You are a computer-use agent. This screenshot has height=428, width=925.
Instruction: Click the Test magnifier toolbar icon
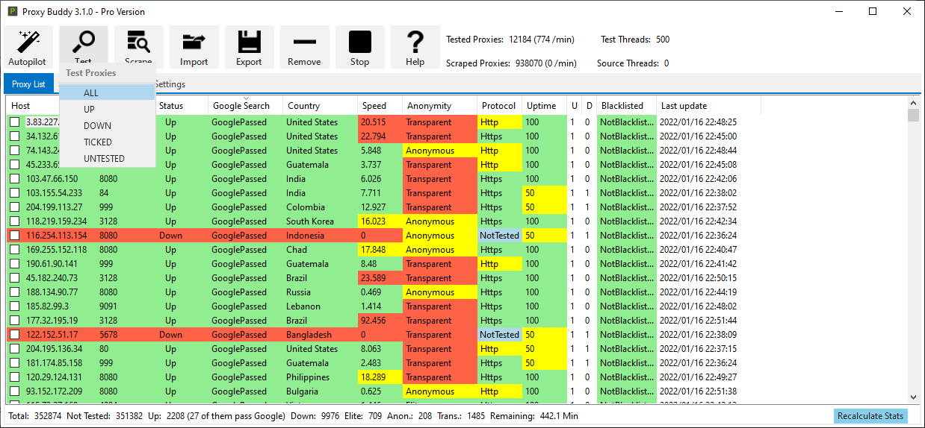tap(83, 42)
